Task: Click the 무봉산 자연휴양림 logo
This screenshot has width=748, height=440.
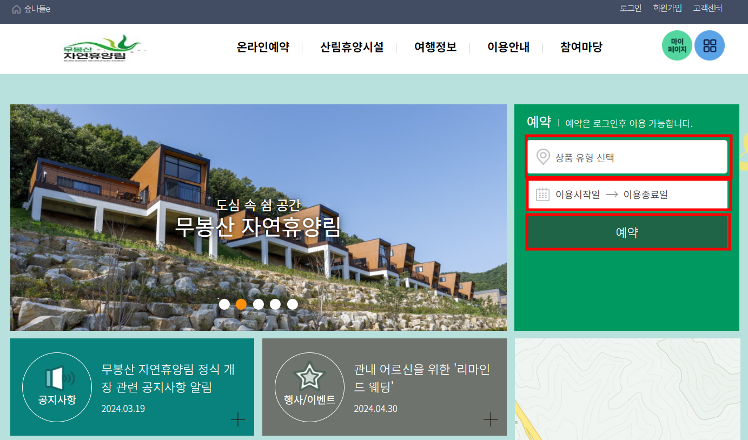Action: pos(102,48)
